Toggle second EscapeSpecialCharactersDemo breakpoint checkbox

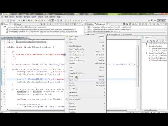[x=89, y=29]
